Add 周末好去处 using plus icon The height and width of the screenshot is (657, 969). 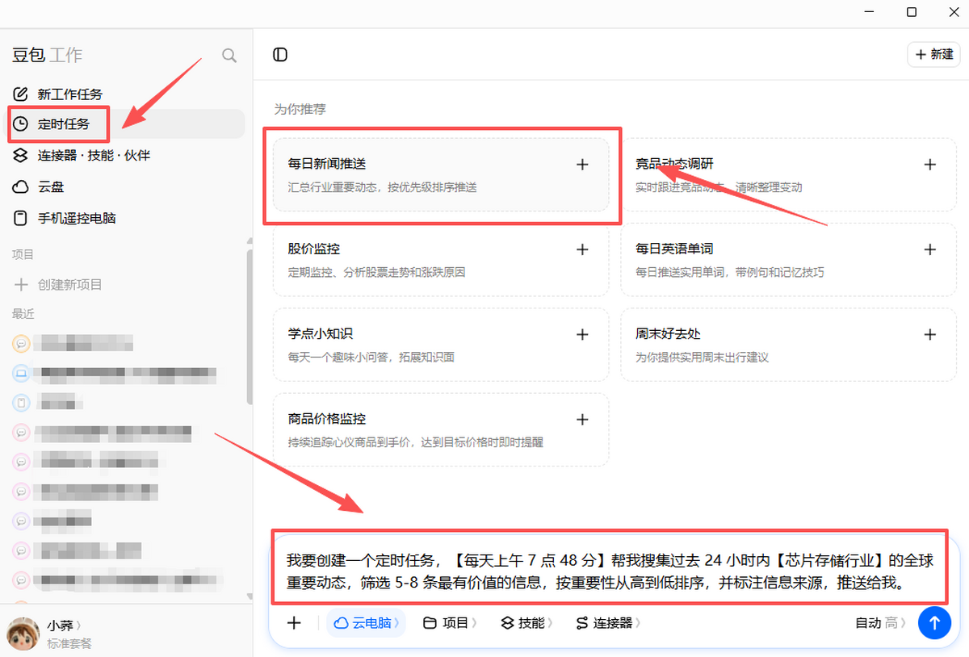click(x=929, y=334)
